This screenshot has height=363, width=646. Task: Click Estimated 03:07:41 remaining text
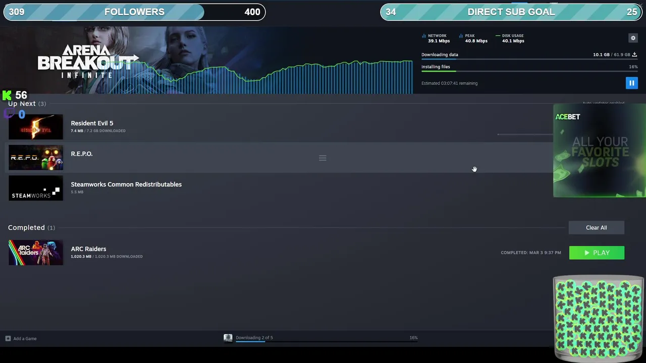(449, 83)
